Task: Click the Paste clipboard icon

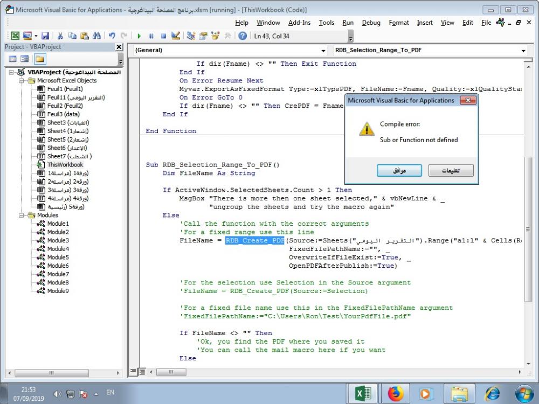Action: 85,36
